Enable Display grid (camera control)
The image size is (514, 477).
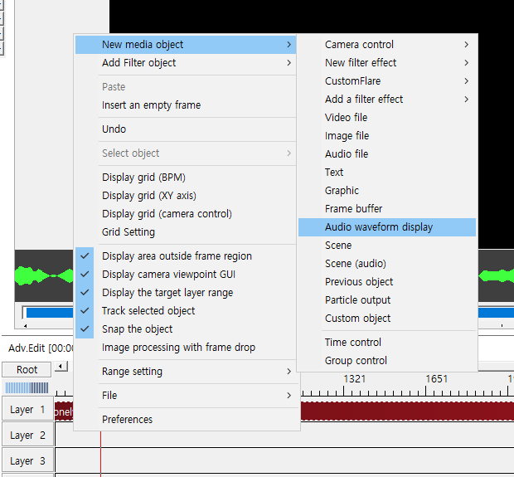click(186, 214)
